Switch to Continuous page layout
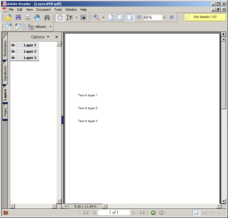Screen dimensions: 228x218 click(x=204, y=213)
